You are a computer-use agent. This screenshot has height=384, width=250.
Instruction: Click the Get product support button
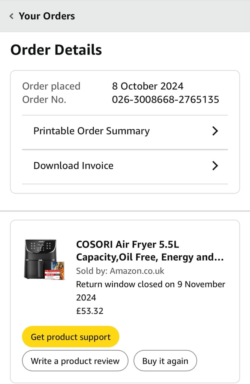[70, 337]
